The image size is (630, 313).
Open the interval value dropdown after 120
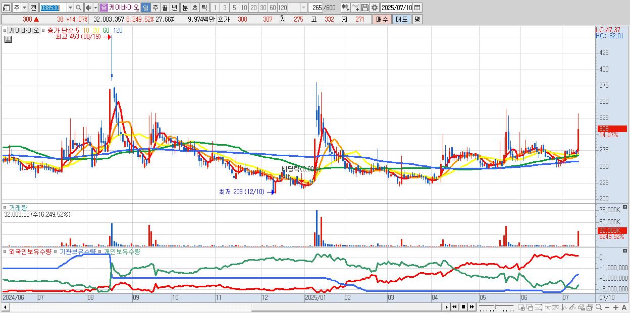[303, 8]
